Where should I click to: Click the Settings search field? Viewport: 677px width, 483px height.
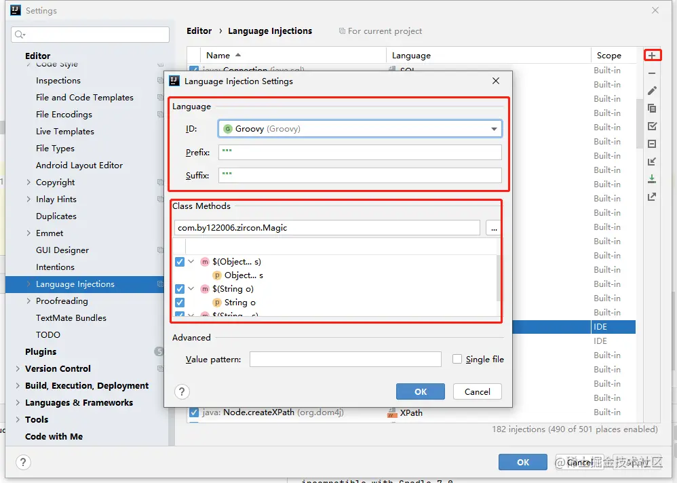click(90, 35)
